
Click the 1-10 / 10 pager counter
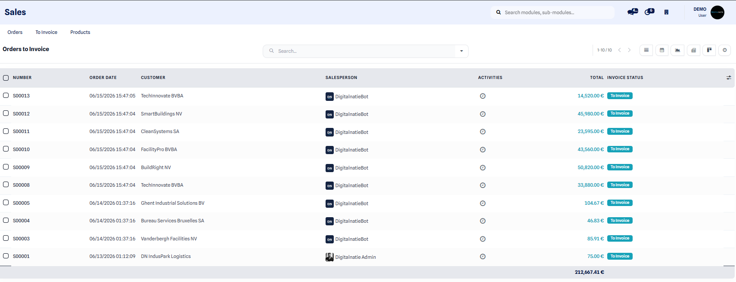(604, 50)
